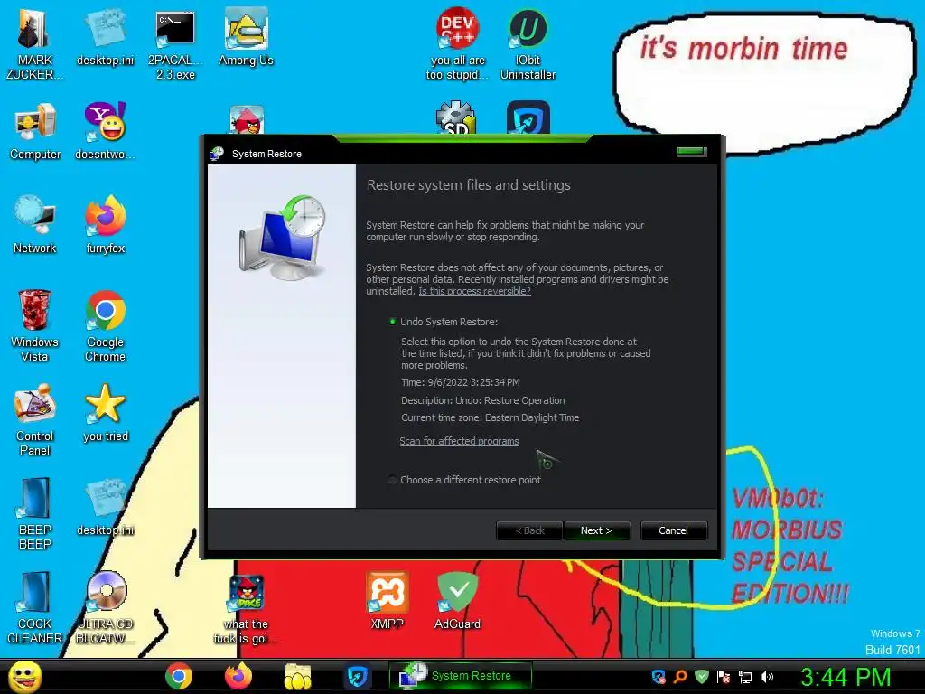
Task: Open the Control Panel desktop icon
Action: pyautogui.click(x=35, y=420)
